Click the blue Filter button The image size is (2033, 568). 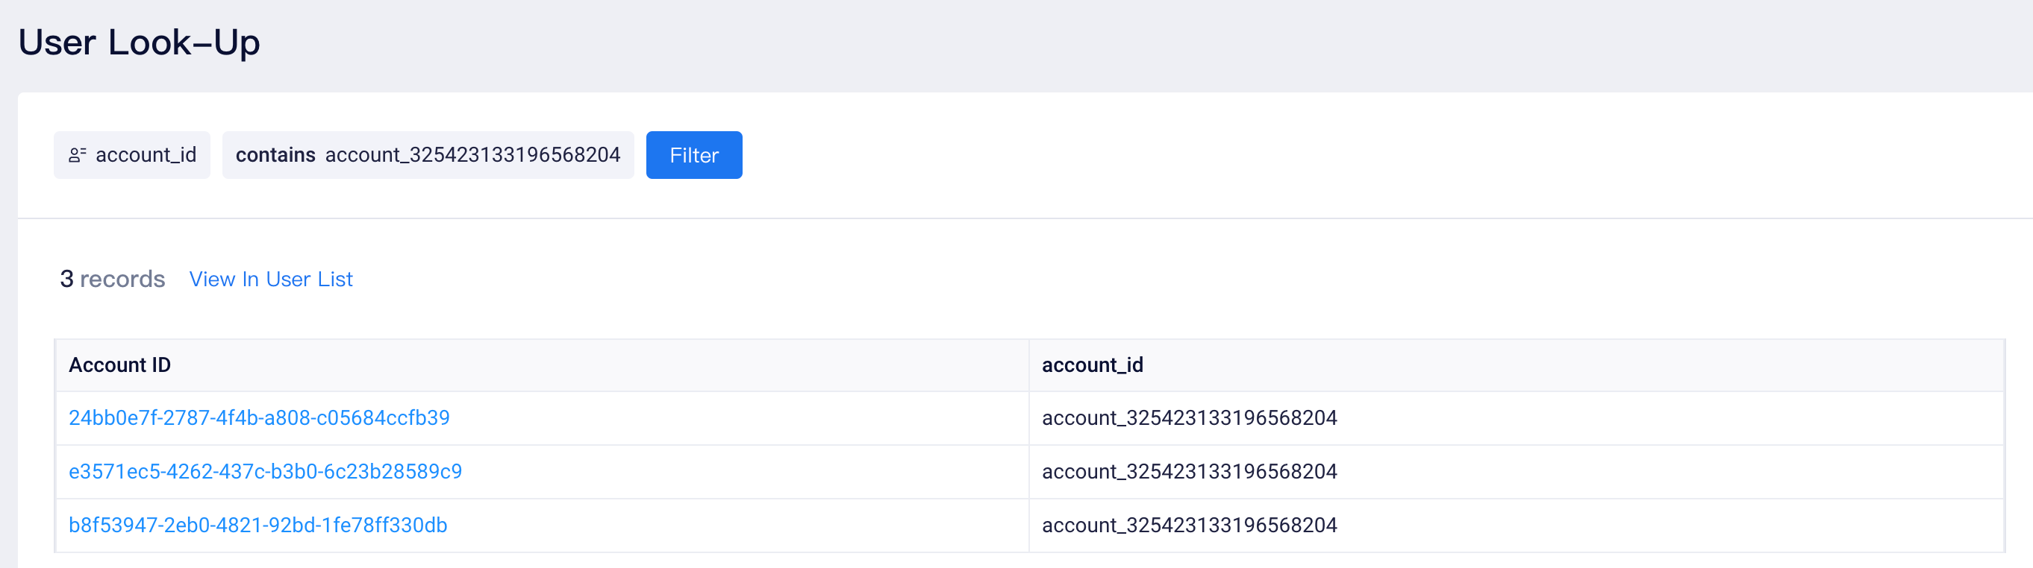(x=694, y=155)
